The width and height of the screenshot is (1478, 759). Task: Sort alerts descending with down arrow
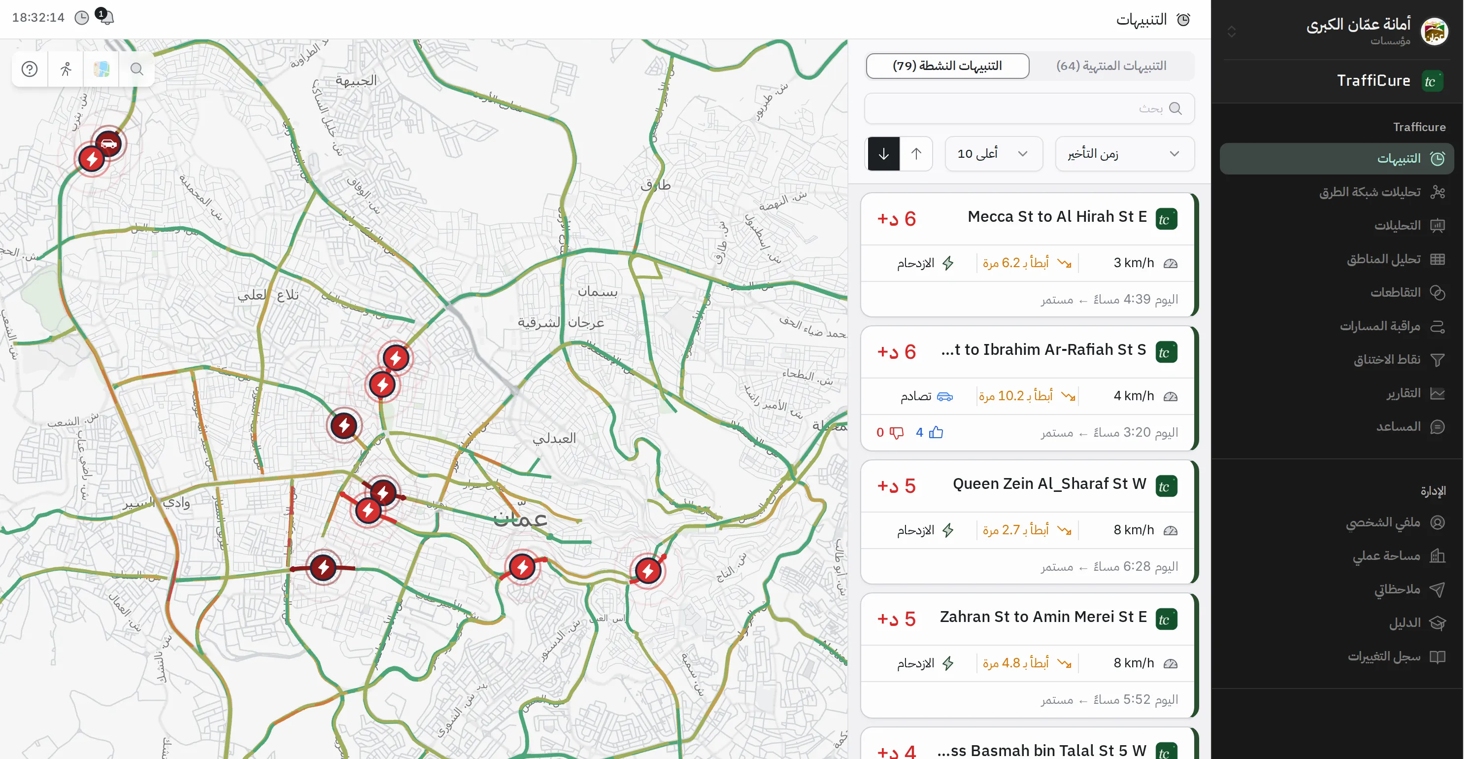[x=883, y=153]
